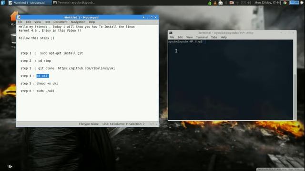This screenshot has height=171, width=305.
Task: Click the green tray icon beside the VLC cone
Action: [x=210, y=3]
